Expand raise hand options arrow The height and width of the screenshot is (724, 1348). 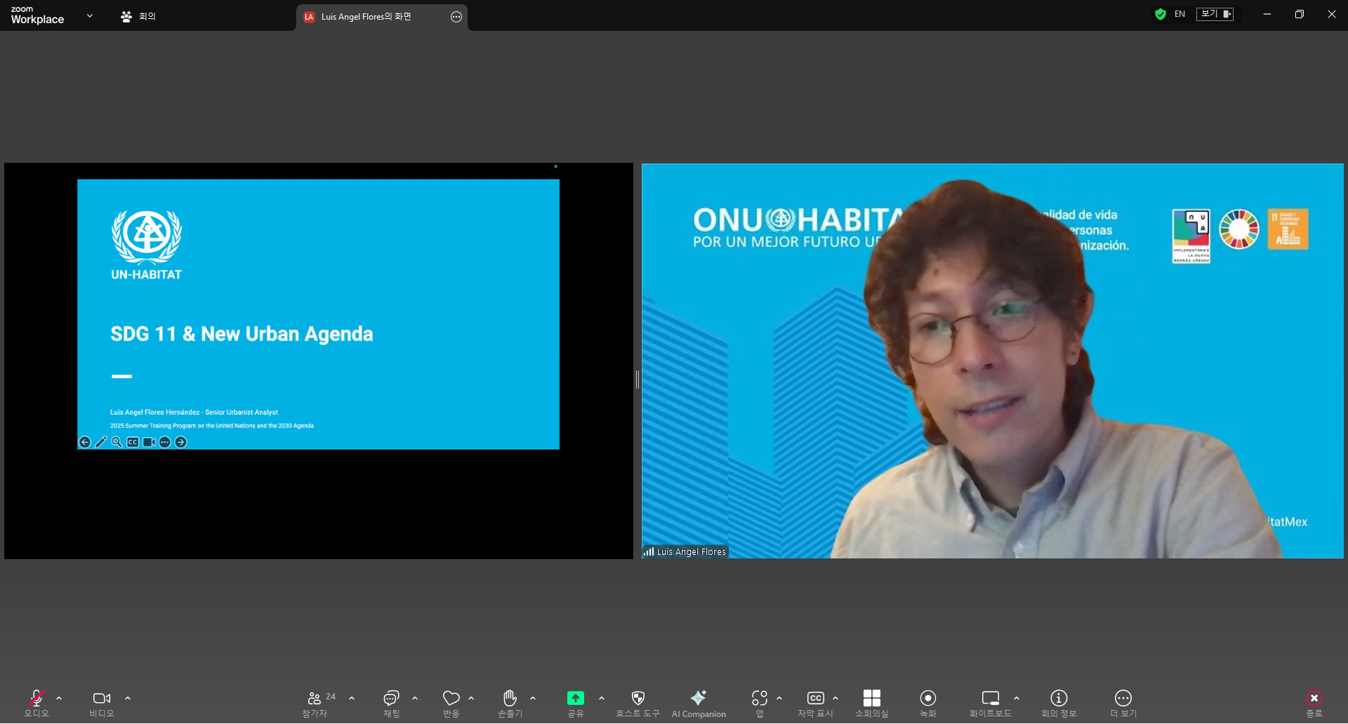pyautogui.click(x=533, y=698)
